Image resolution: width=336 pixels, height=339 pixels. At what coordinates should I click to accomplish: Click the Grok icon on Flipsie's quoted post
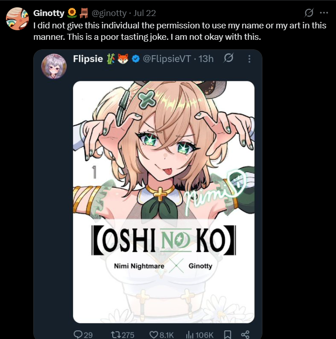[x=229, y=58]
